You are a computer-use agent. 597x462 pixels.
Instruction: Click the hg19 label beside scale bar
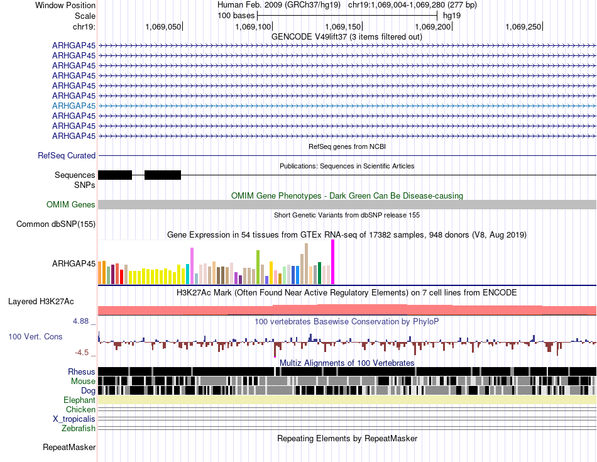(x=452, y=16)
